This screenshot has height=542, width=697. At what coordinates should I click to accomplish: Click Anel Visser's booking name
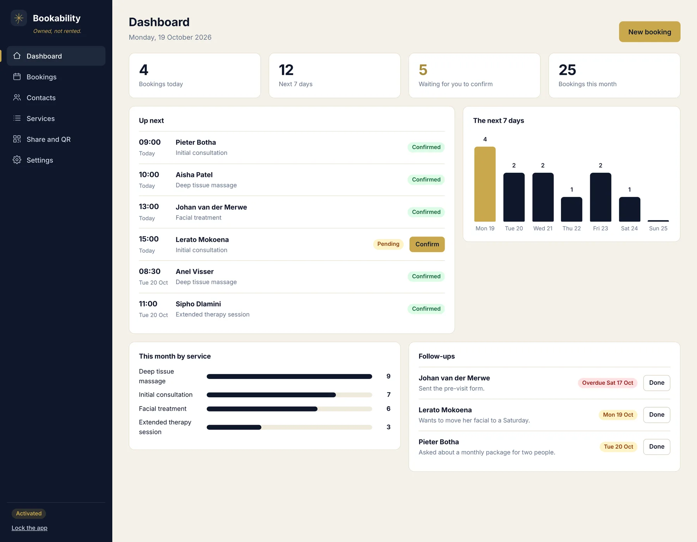click(195, 271)
